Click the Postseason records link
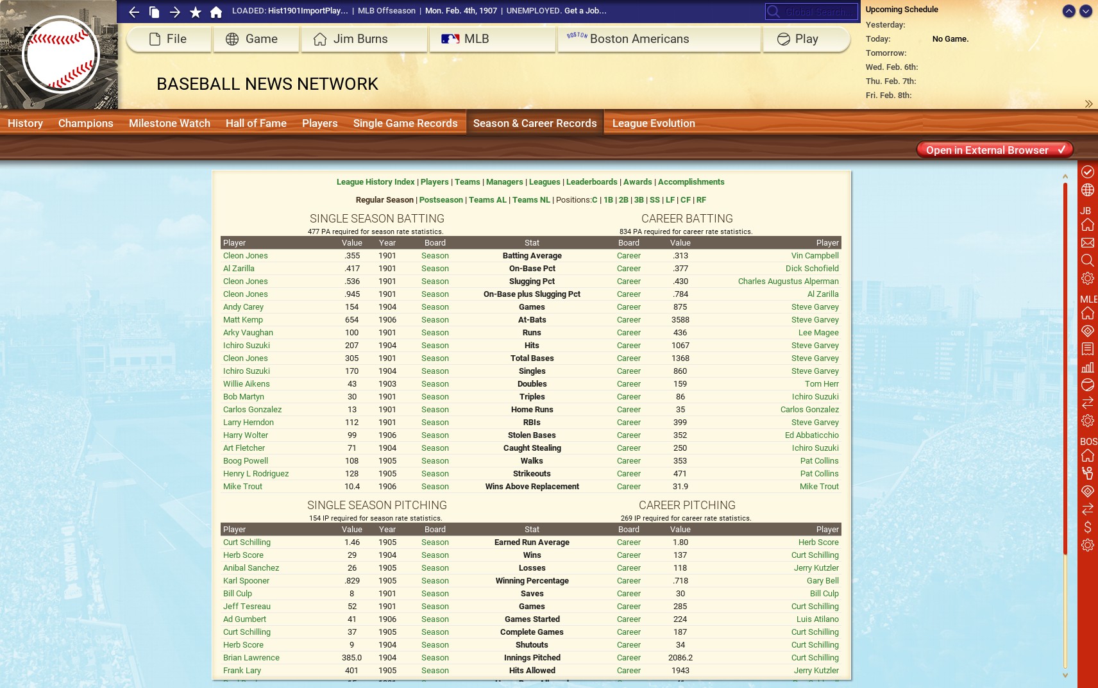The width and height of the screenshot is (1098, 688). point(441,200)
